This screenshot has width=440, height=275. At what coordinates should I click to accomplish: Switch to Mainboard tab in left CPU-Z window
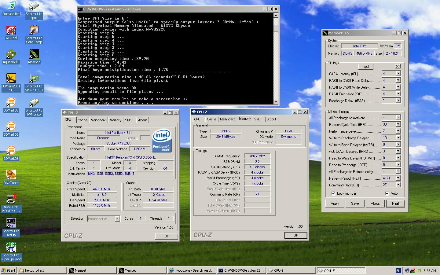coord(98,120)
